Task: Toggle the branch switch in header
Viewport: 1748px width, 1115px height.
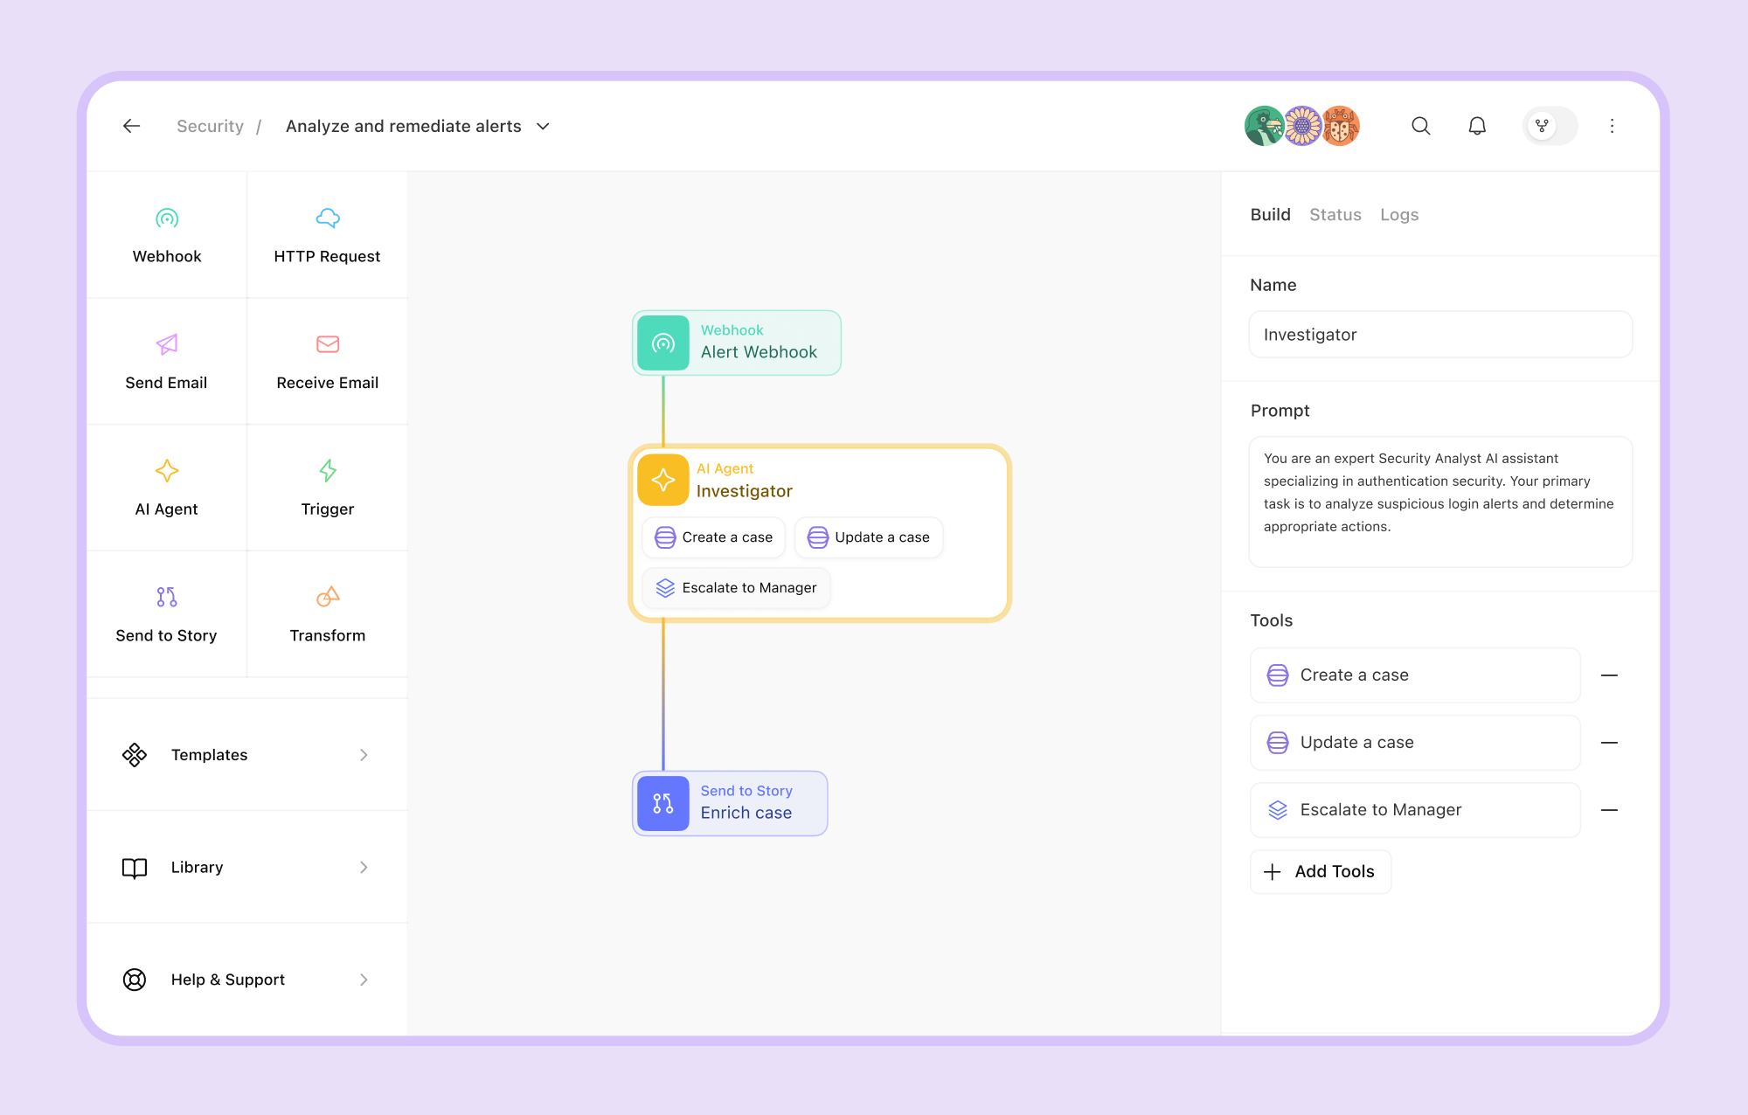Action: coord(1550,126)
